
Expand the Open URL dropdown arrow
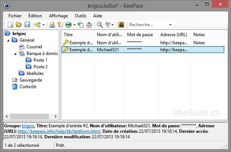(x=74, y=25)
